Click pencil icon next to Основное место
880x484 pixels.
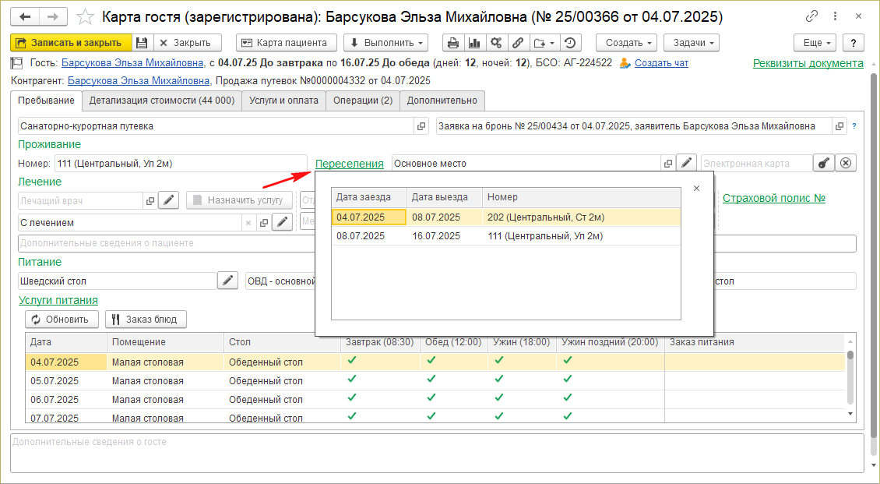[x=686, y=163]
